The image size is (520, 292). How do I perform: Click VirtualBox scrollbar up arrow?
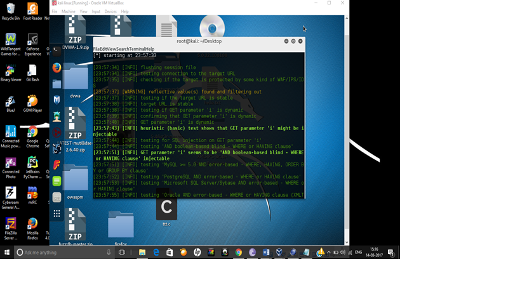(x=347, y=18)
